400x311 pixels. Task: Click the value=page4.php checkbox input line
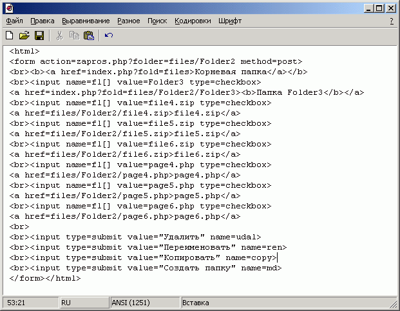coord(140,165)
